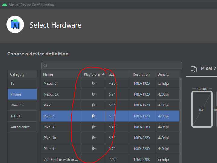Select the Pixel 4 device name
The image size is (217, 163).
(49, 149)
